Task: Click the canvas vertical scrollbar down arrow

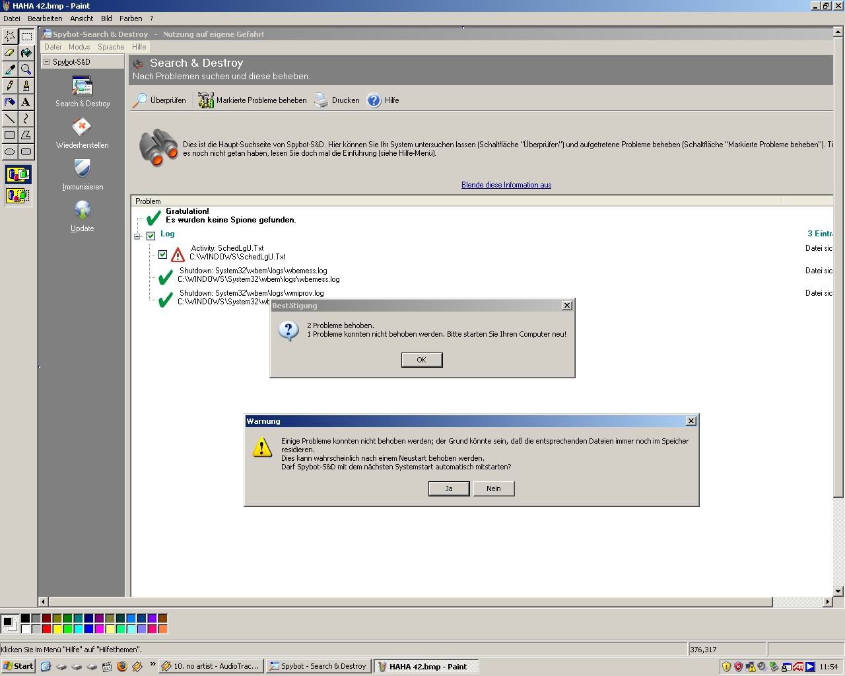Action: coord(838,591)
